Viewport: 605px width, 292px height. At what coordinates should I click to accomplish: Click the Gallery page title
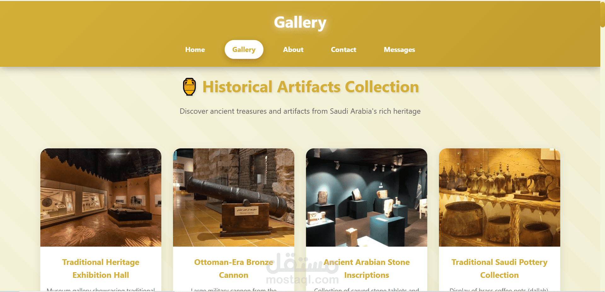coord(300,22)
